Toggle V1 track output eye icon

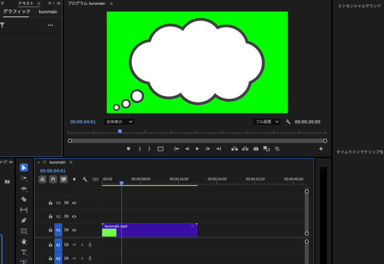click(x=74, y=230)
